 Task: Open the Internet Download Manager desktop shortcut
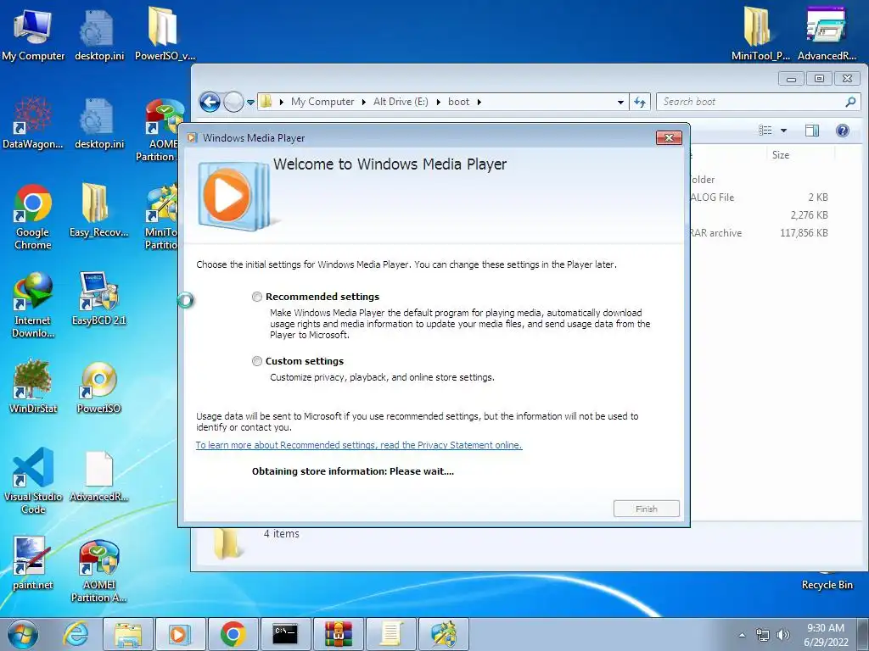33,305
